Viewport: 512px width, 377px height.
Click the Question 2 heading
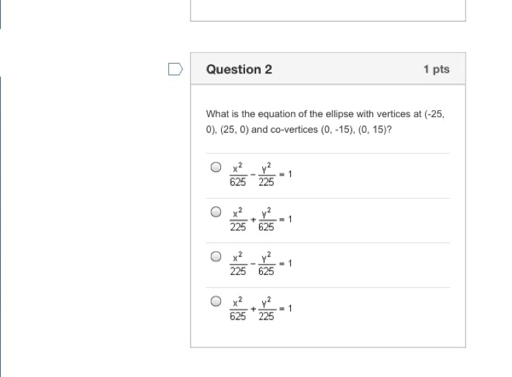click(x=239, y=69)
